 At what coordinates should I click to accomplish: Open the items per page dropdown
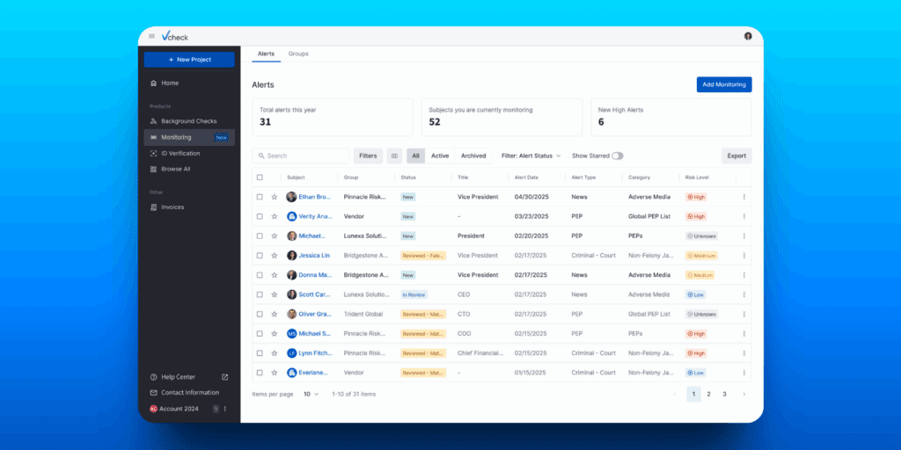pos(311,394)
